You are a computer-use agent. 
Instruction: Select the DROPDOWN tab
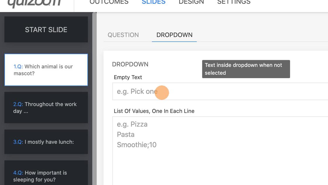tap(174, 35)
